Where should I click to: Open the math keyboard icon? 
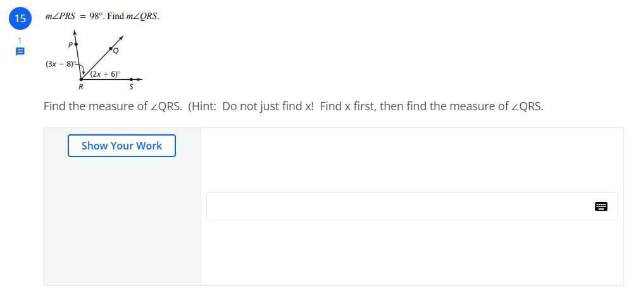601,206
